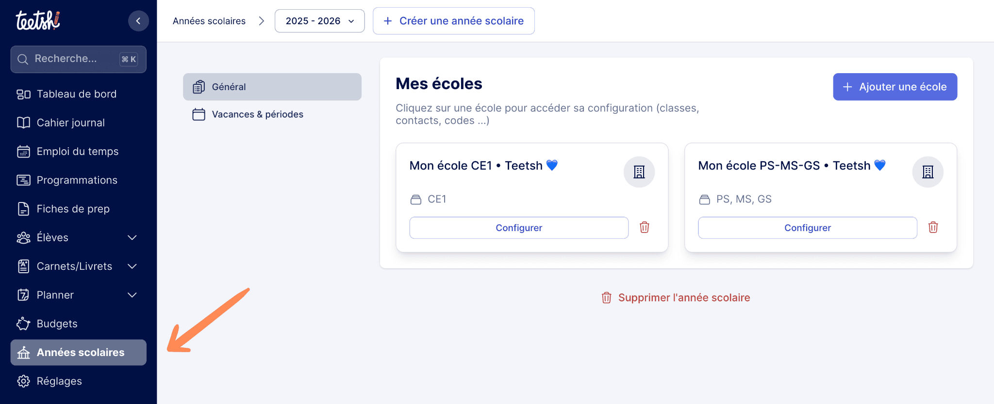The width and height of the screenshot is (994, 404).
Task: Click Créer une année scolaire
Action: click(x=453, y=21)
